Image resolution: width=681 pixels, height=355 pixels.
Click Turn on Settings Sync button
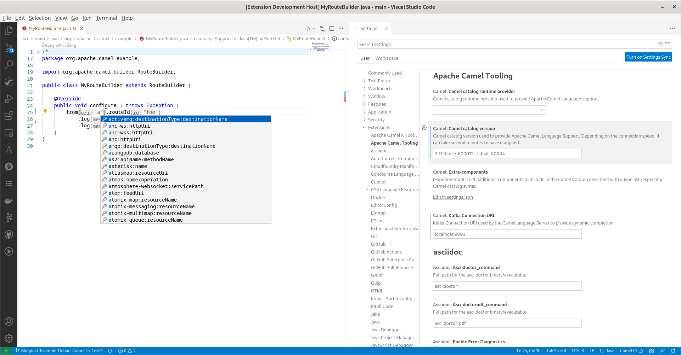point(648,57)
